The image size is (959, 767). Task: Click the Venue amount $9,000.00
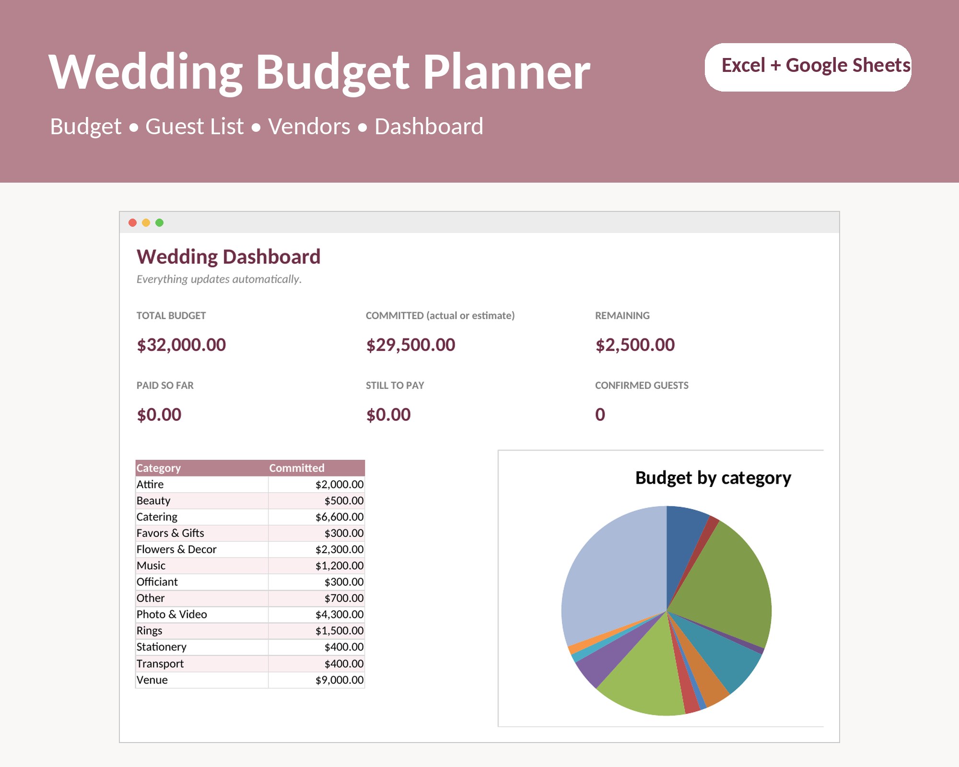pos(316,680)
